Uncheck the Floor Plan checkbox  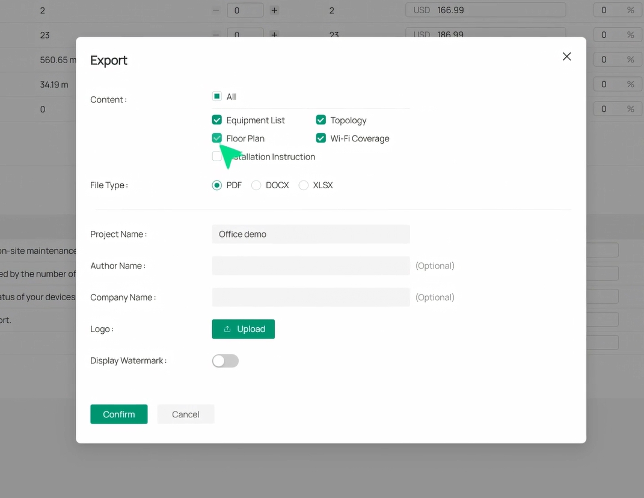(217, 138)
